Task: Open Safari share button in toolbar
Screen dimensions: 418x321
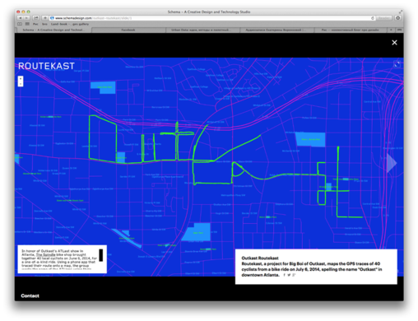Action: tap(36, 18)
